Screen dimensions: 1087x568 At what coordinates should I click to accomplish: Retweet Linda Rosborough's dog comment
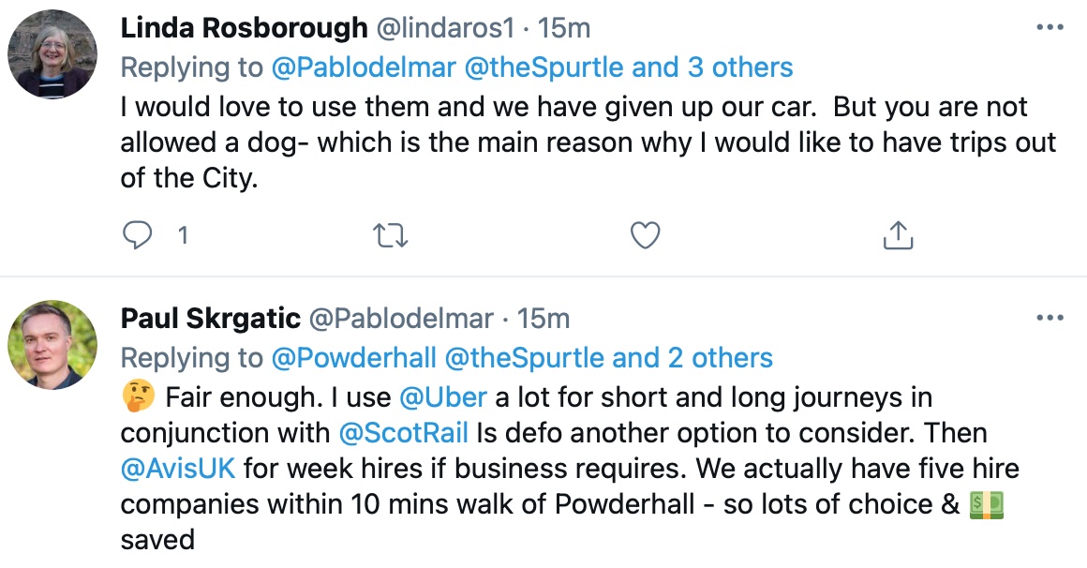pyautogui.click(x=391, y=236)
